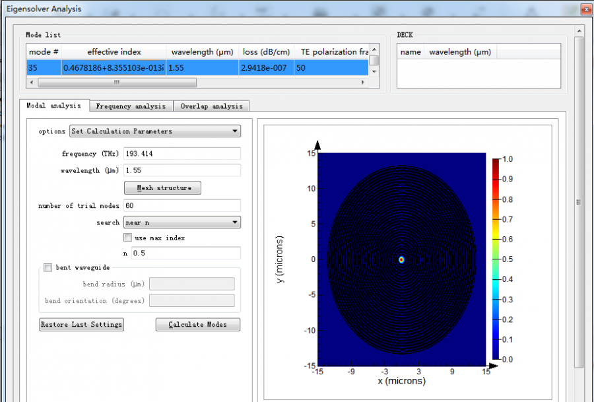The image size is (594, 402).
Task: Select the Modal analysis tab
Action: click(x=53, y=106)
